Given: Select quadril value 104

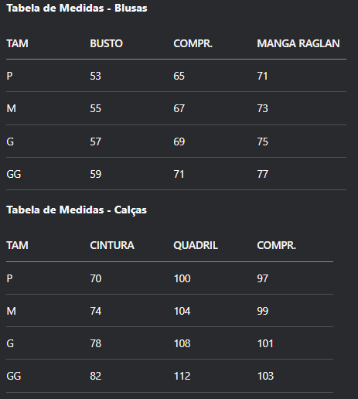Looking at the screenshot, I should [182, 311].
